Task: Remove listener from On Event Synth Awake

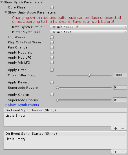Action: [123, 129]
